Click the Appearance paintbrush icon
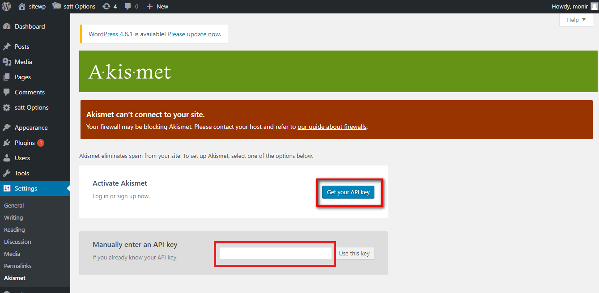 coord(7,127)
